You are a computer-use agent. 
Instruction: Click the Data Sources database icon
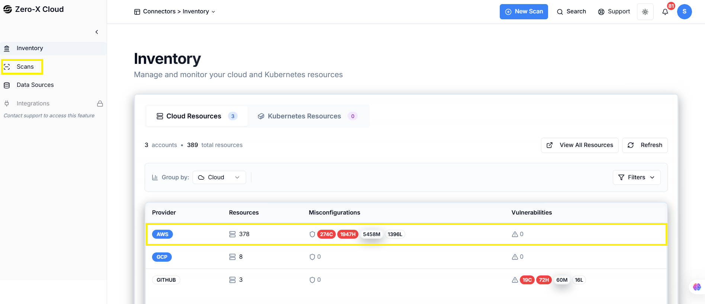7,85
